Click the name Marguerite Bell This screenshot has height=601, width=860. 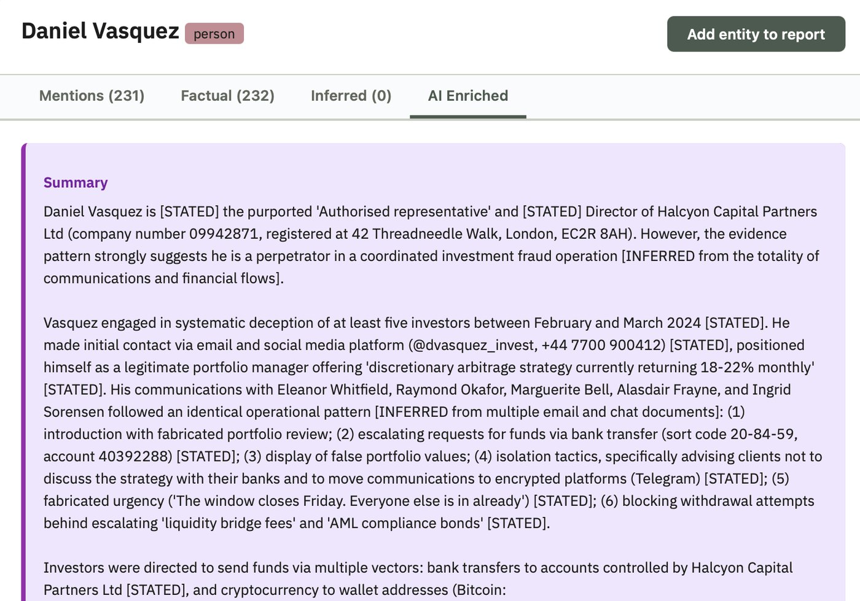pos(559,390)
